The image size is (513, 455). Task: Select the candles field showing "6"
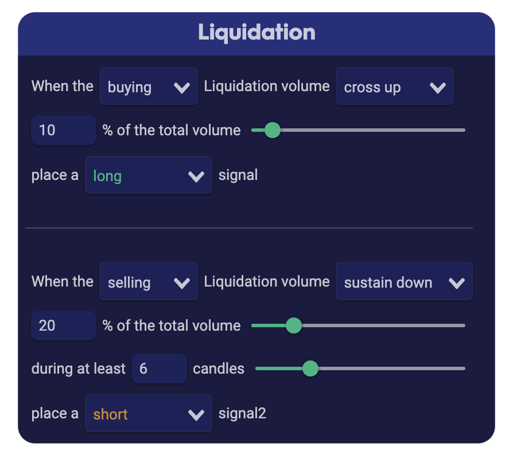pos(159,368)
